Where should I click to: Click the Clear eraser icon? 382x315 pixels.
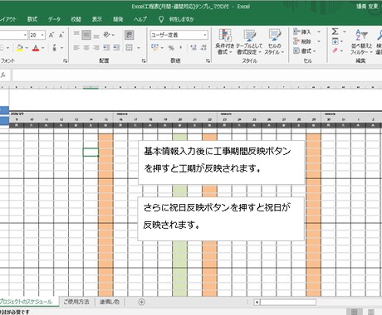335,51
